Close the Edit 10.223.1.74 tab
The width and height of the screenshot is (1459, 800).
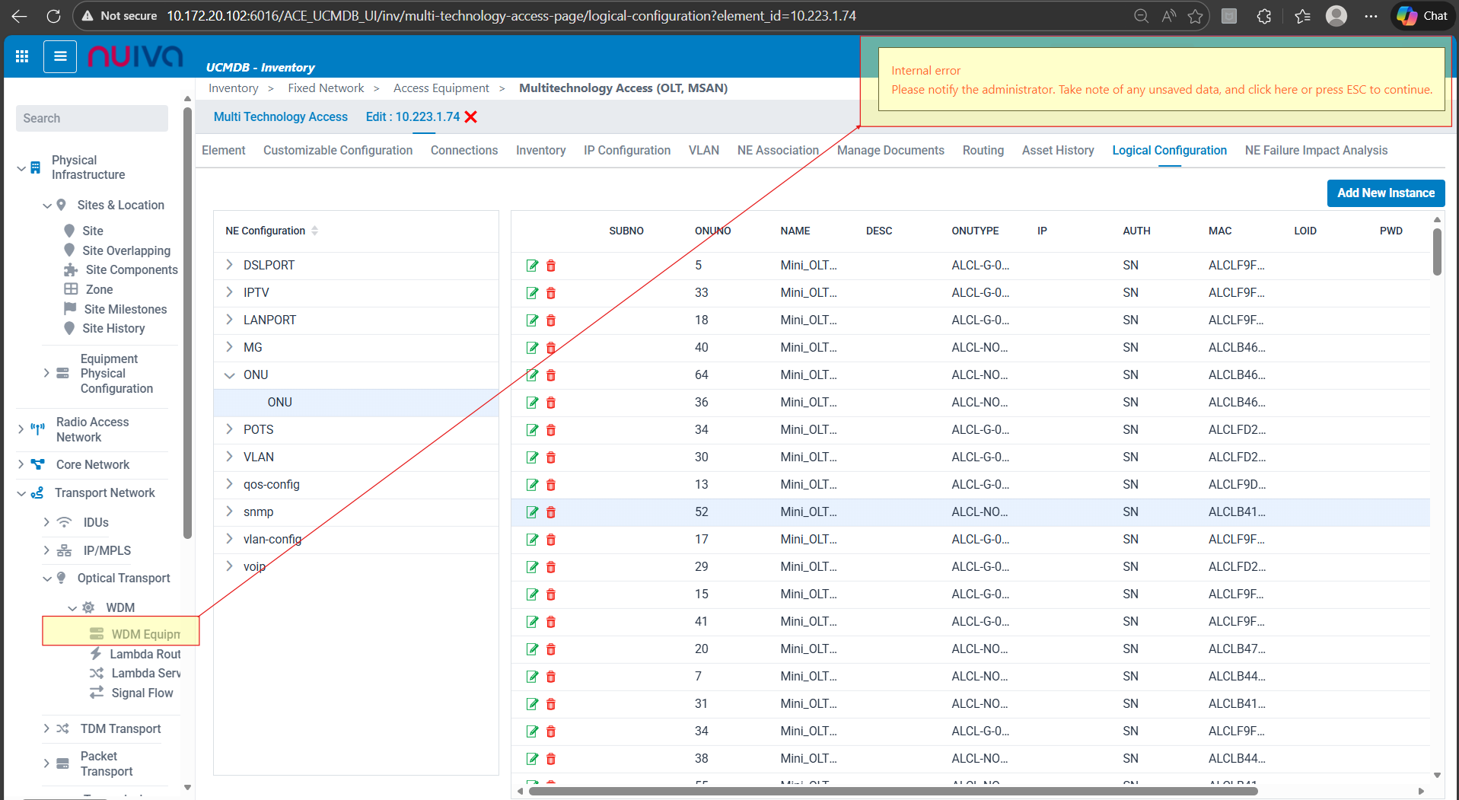click(x=471, y=116)
